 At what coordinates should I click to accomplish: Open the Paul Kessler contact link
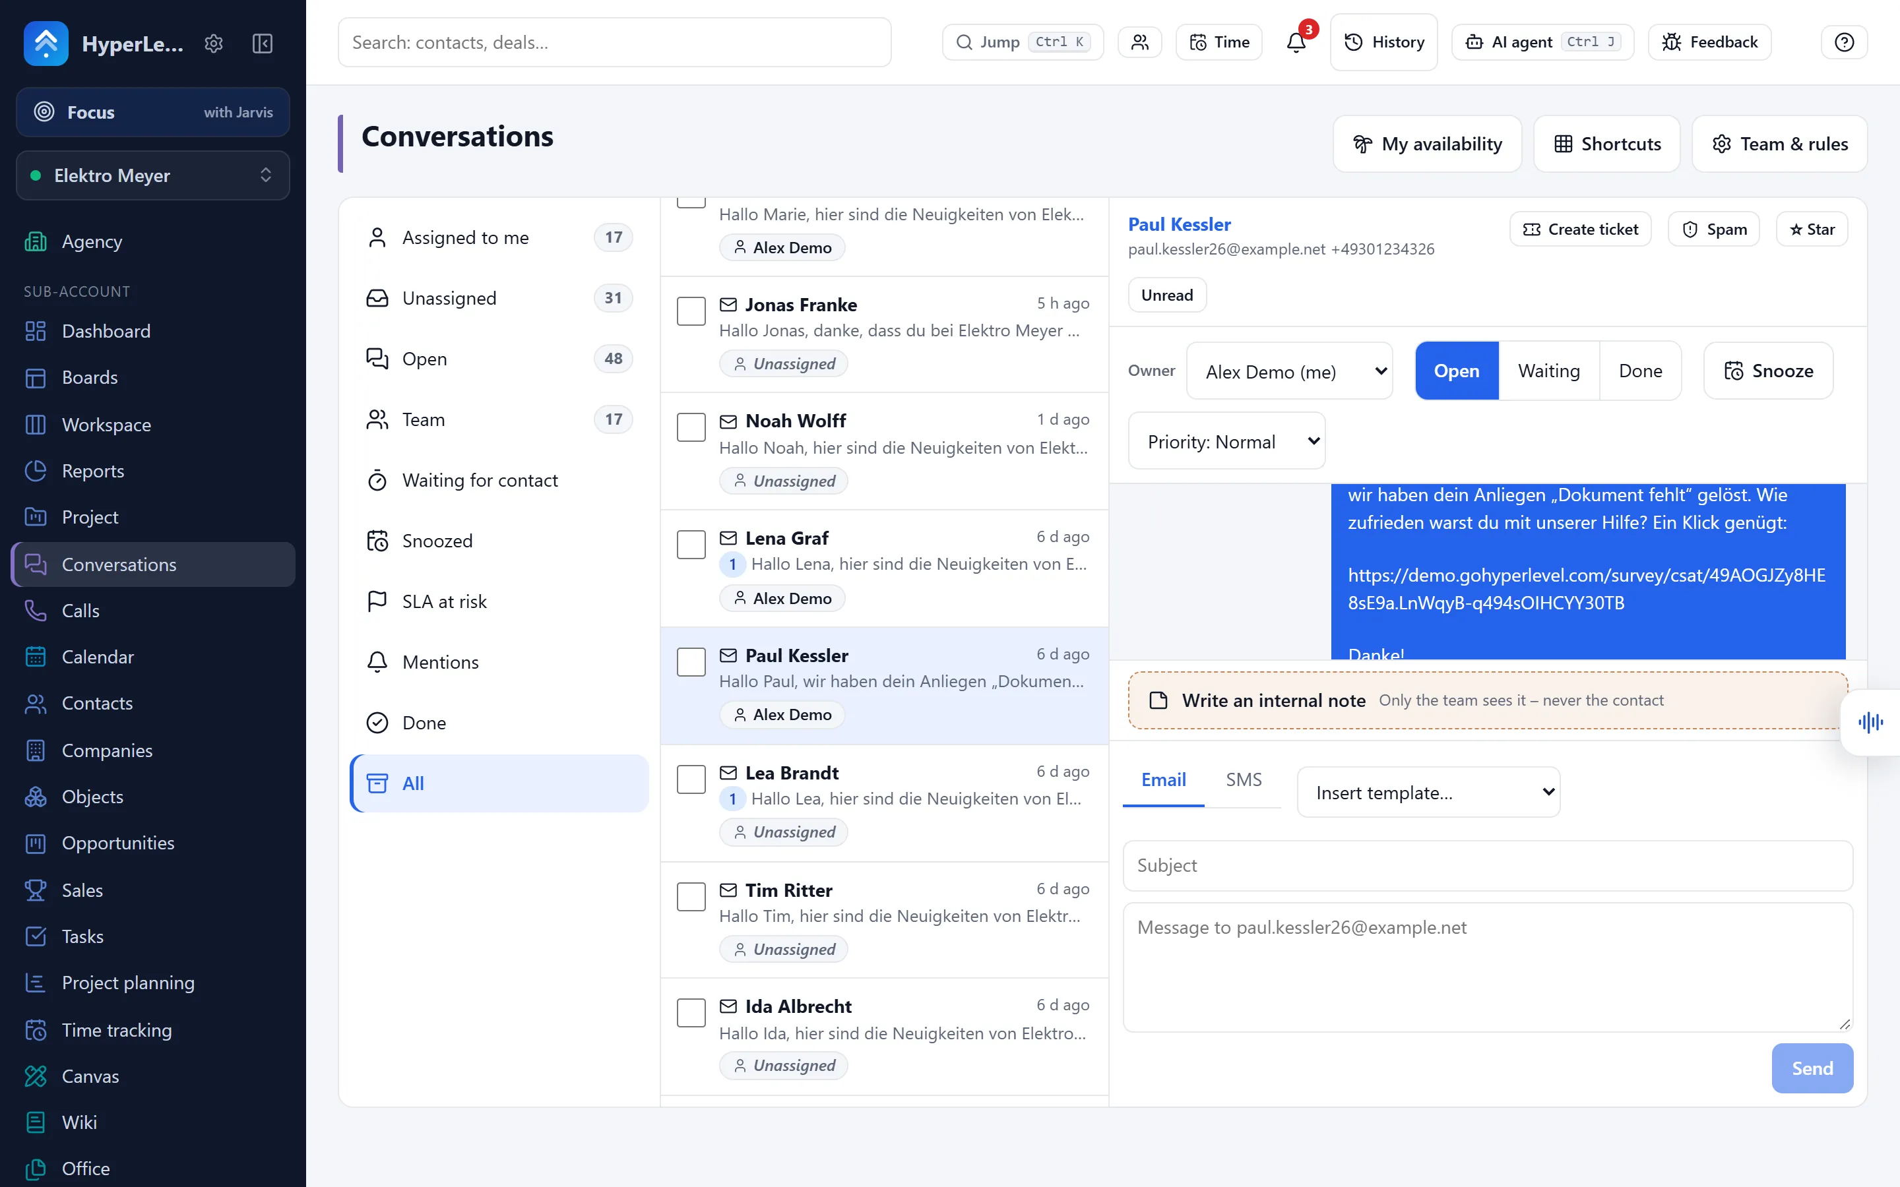coord(1180,224)
